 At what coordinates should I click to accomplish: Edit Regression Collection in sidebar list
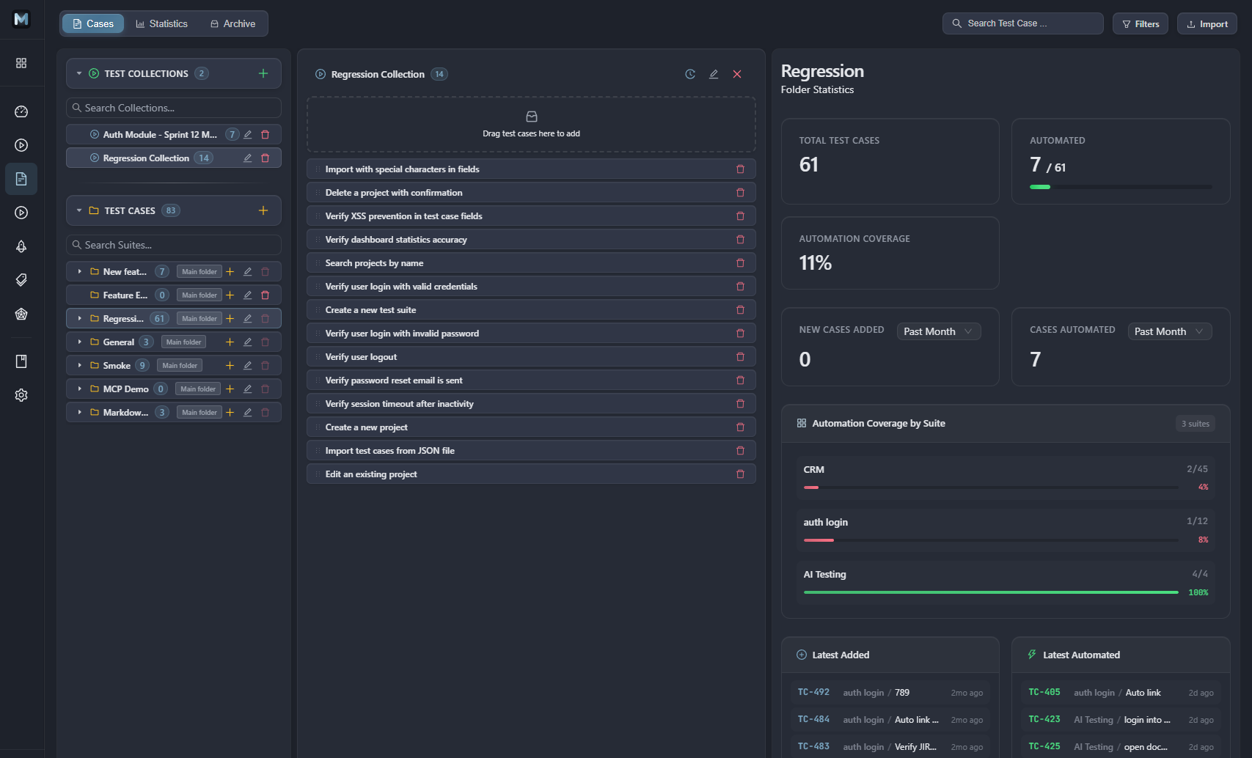click(248, 158)
